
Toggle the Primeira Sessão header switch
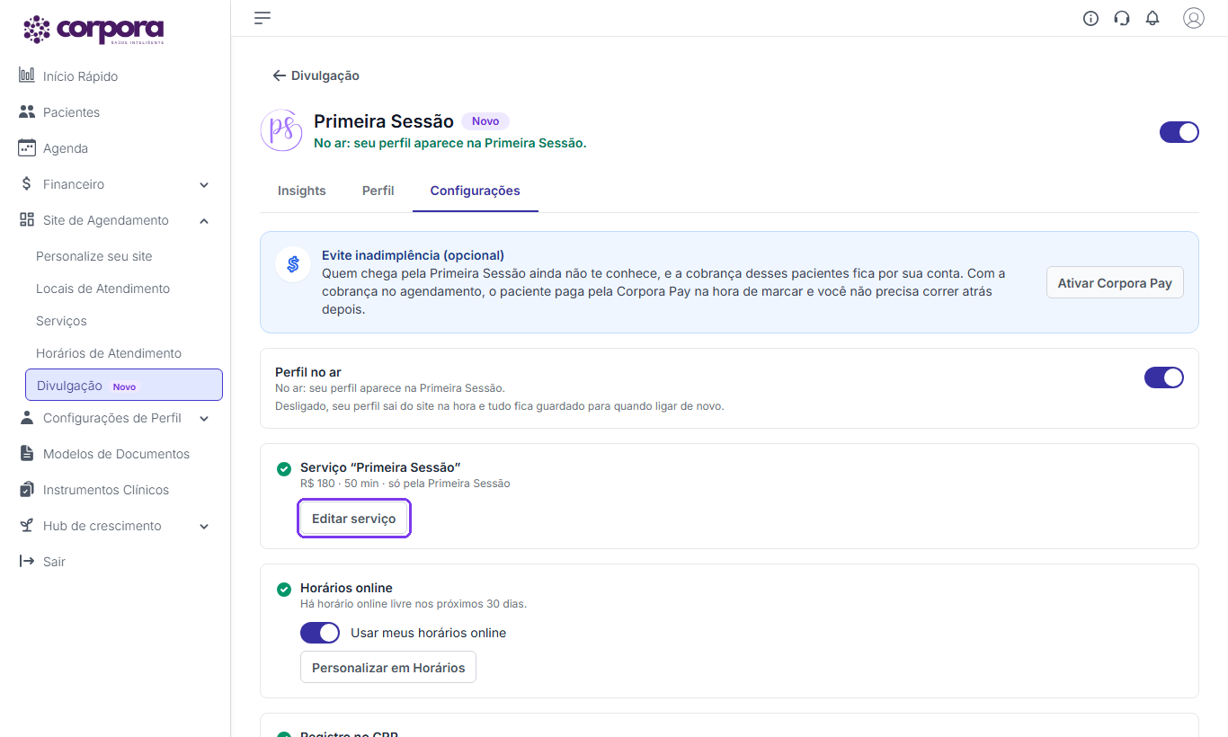(1179, 132)
